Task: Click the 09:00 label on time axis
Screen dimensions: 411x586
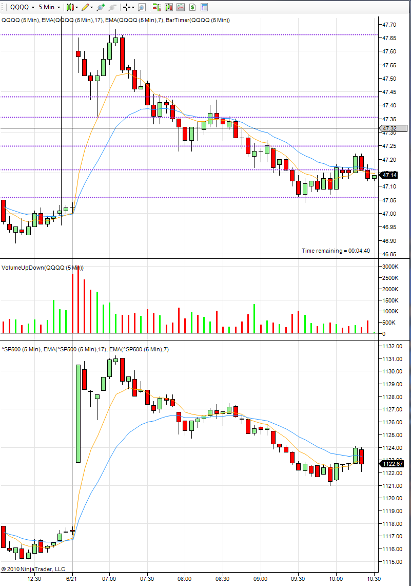Action: 260,578
